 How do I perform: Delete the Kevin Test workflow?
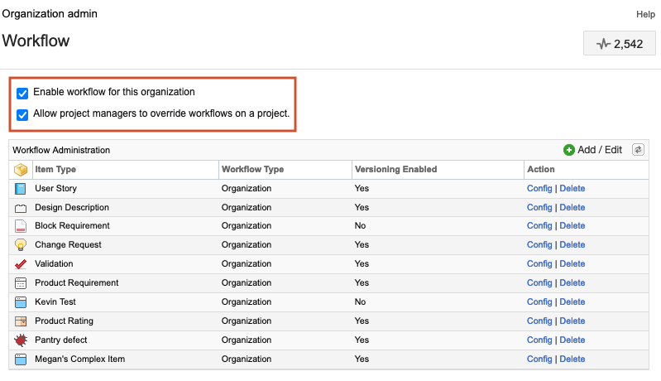pyautogui.click(x=572, y=301)
